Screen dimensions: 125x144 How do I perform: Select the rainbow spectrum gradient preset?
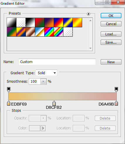[49, 32]
